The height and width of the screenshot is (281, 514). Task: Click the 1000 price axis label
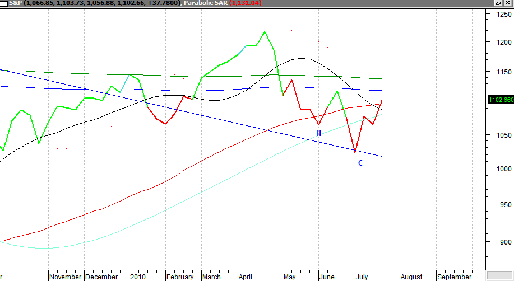coord(504,169)
